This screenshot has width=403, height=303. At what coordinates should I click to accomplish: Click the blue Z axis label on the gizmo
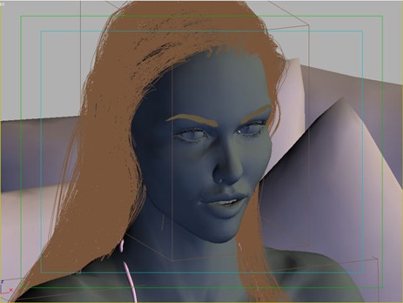click(x=2, y=282)
